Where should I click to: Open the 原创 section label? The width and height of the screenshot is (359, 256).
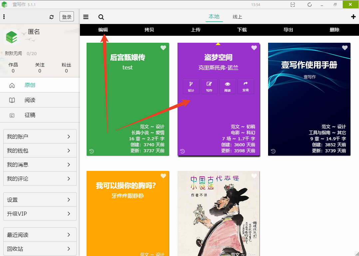coord(30,85)
